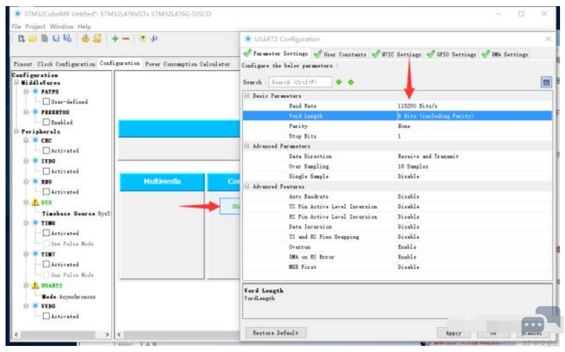This screenshot has height=352, width=565.
Task: Select the Overrun row value Enable
Action: pos(407,247)
